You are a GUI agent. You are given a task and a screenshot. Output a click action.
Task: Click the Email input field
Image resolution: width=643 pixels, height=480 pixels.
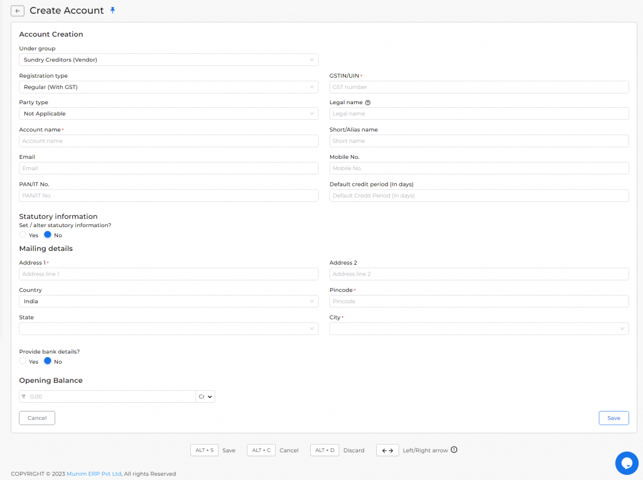tap(168, 168)
